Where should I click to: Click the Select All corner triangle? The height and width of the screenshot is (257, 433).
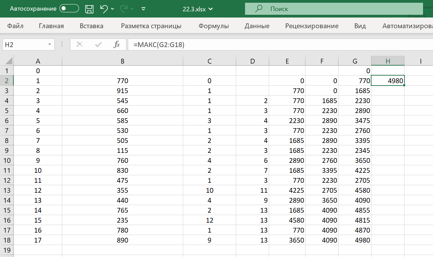tap(8, 62)
